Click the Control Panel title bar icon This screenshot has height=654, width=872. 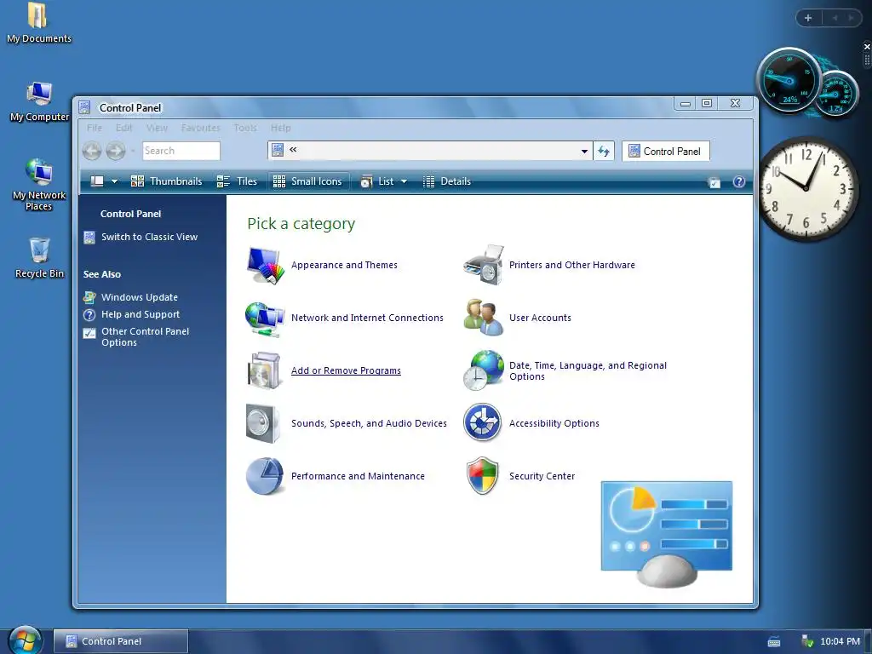(84, 107)
